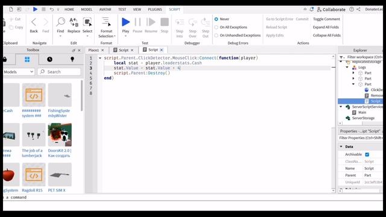Open the Toolbox Marketplace grid tab
Viewport: 386px width, 217px height.
27,59
